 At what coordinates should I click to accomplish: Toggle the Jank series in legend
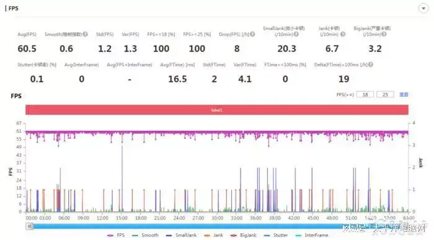213,235
